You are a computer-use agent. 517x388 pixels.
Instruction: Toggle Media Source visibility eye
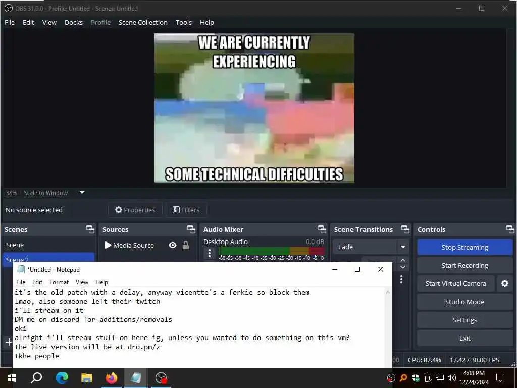pos(173,245)
